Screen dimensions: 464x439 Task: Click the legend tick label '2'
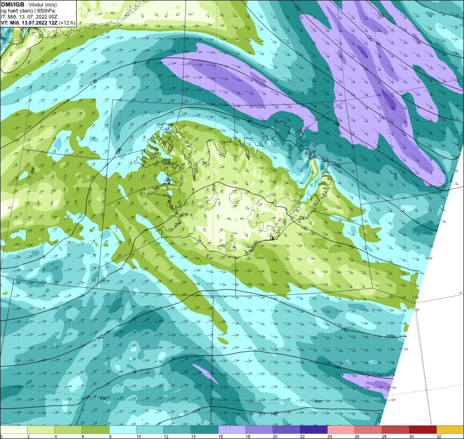(x=28, y=436)
